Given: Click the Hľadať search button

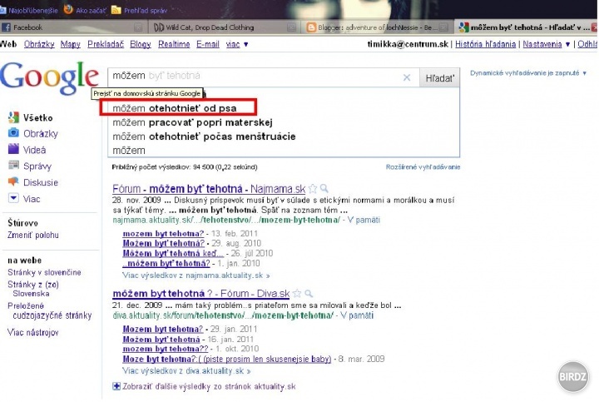Looking at the screenshot, I should (x=440, y=78).
